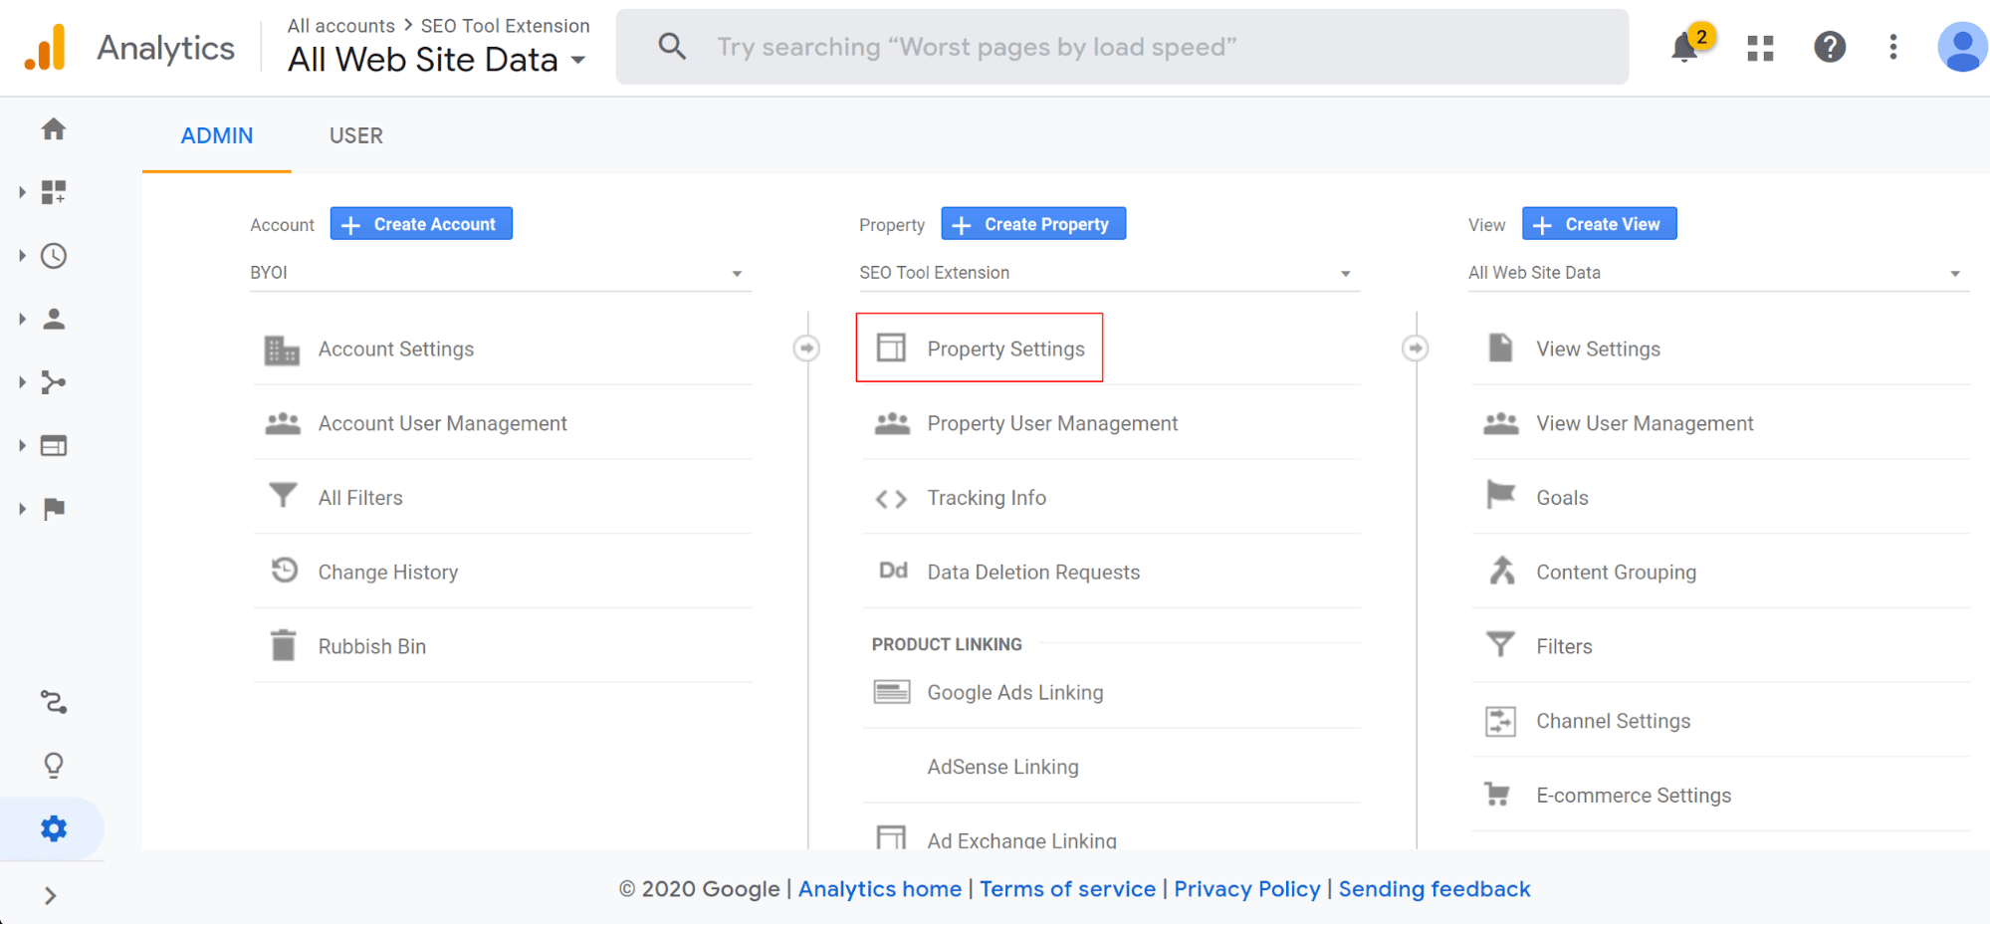Open the Conversions flag icon in sidebar
The width and height of the screenshot is (1990, 925).
pos(54,509)
